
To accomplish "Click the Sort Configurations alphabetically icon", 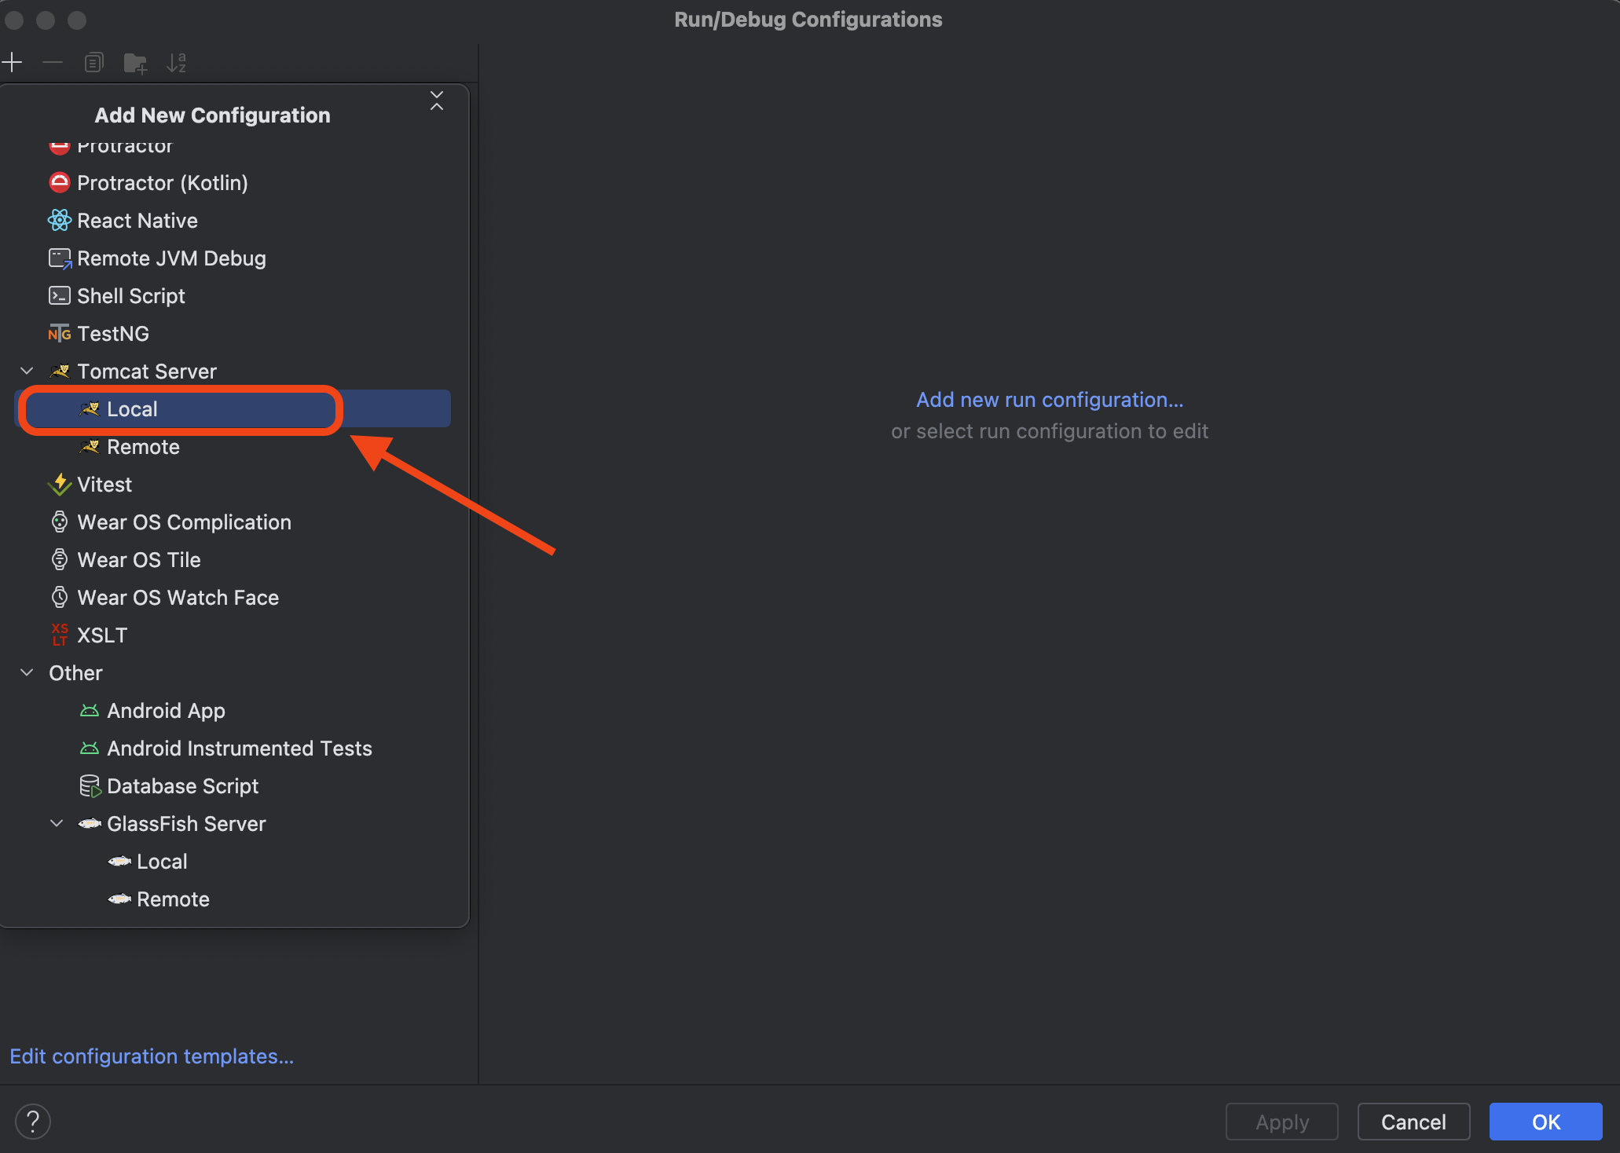I will pos(176,63).
